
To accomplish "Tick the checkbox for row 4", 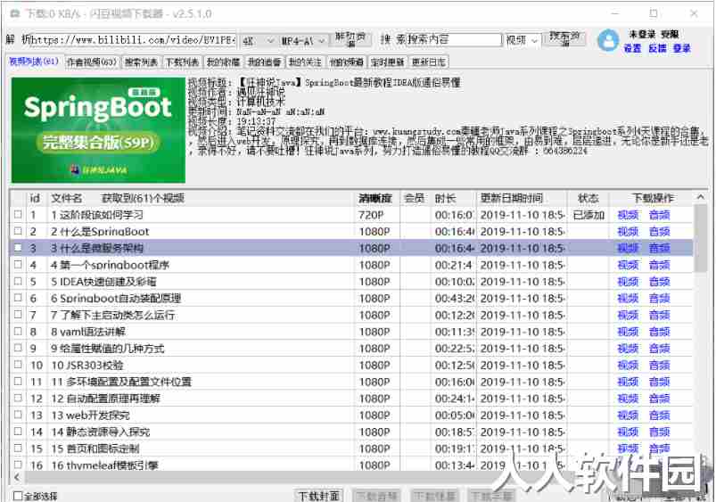I will (18, 265).
